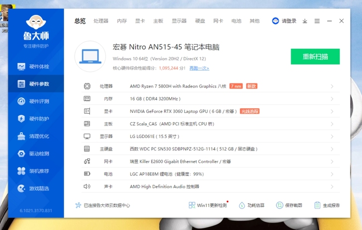Click version number 6.1021.3170.831
Image resolution: width=362 pixels, height=230 pixels.
coord(36,211)
